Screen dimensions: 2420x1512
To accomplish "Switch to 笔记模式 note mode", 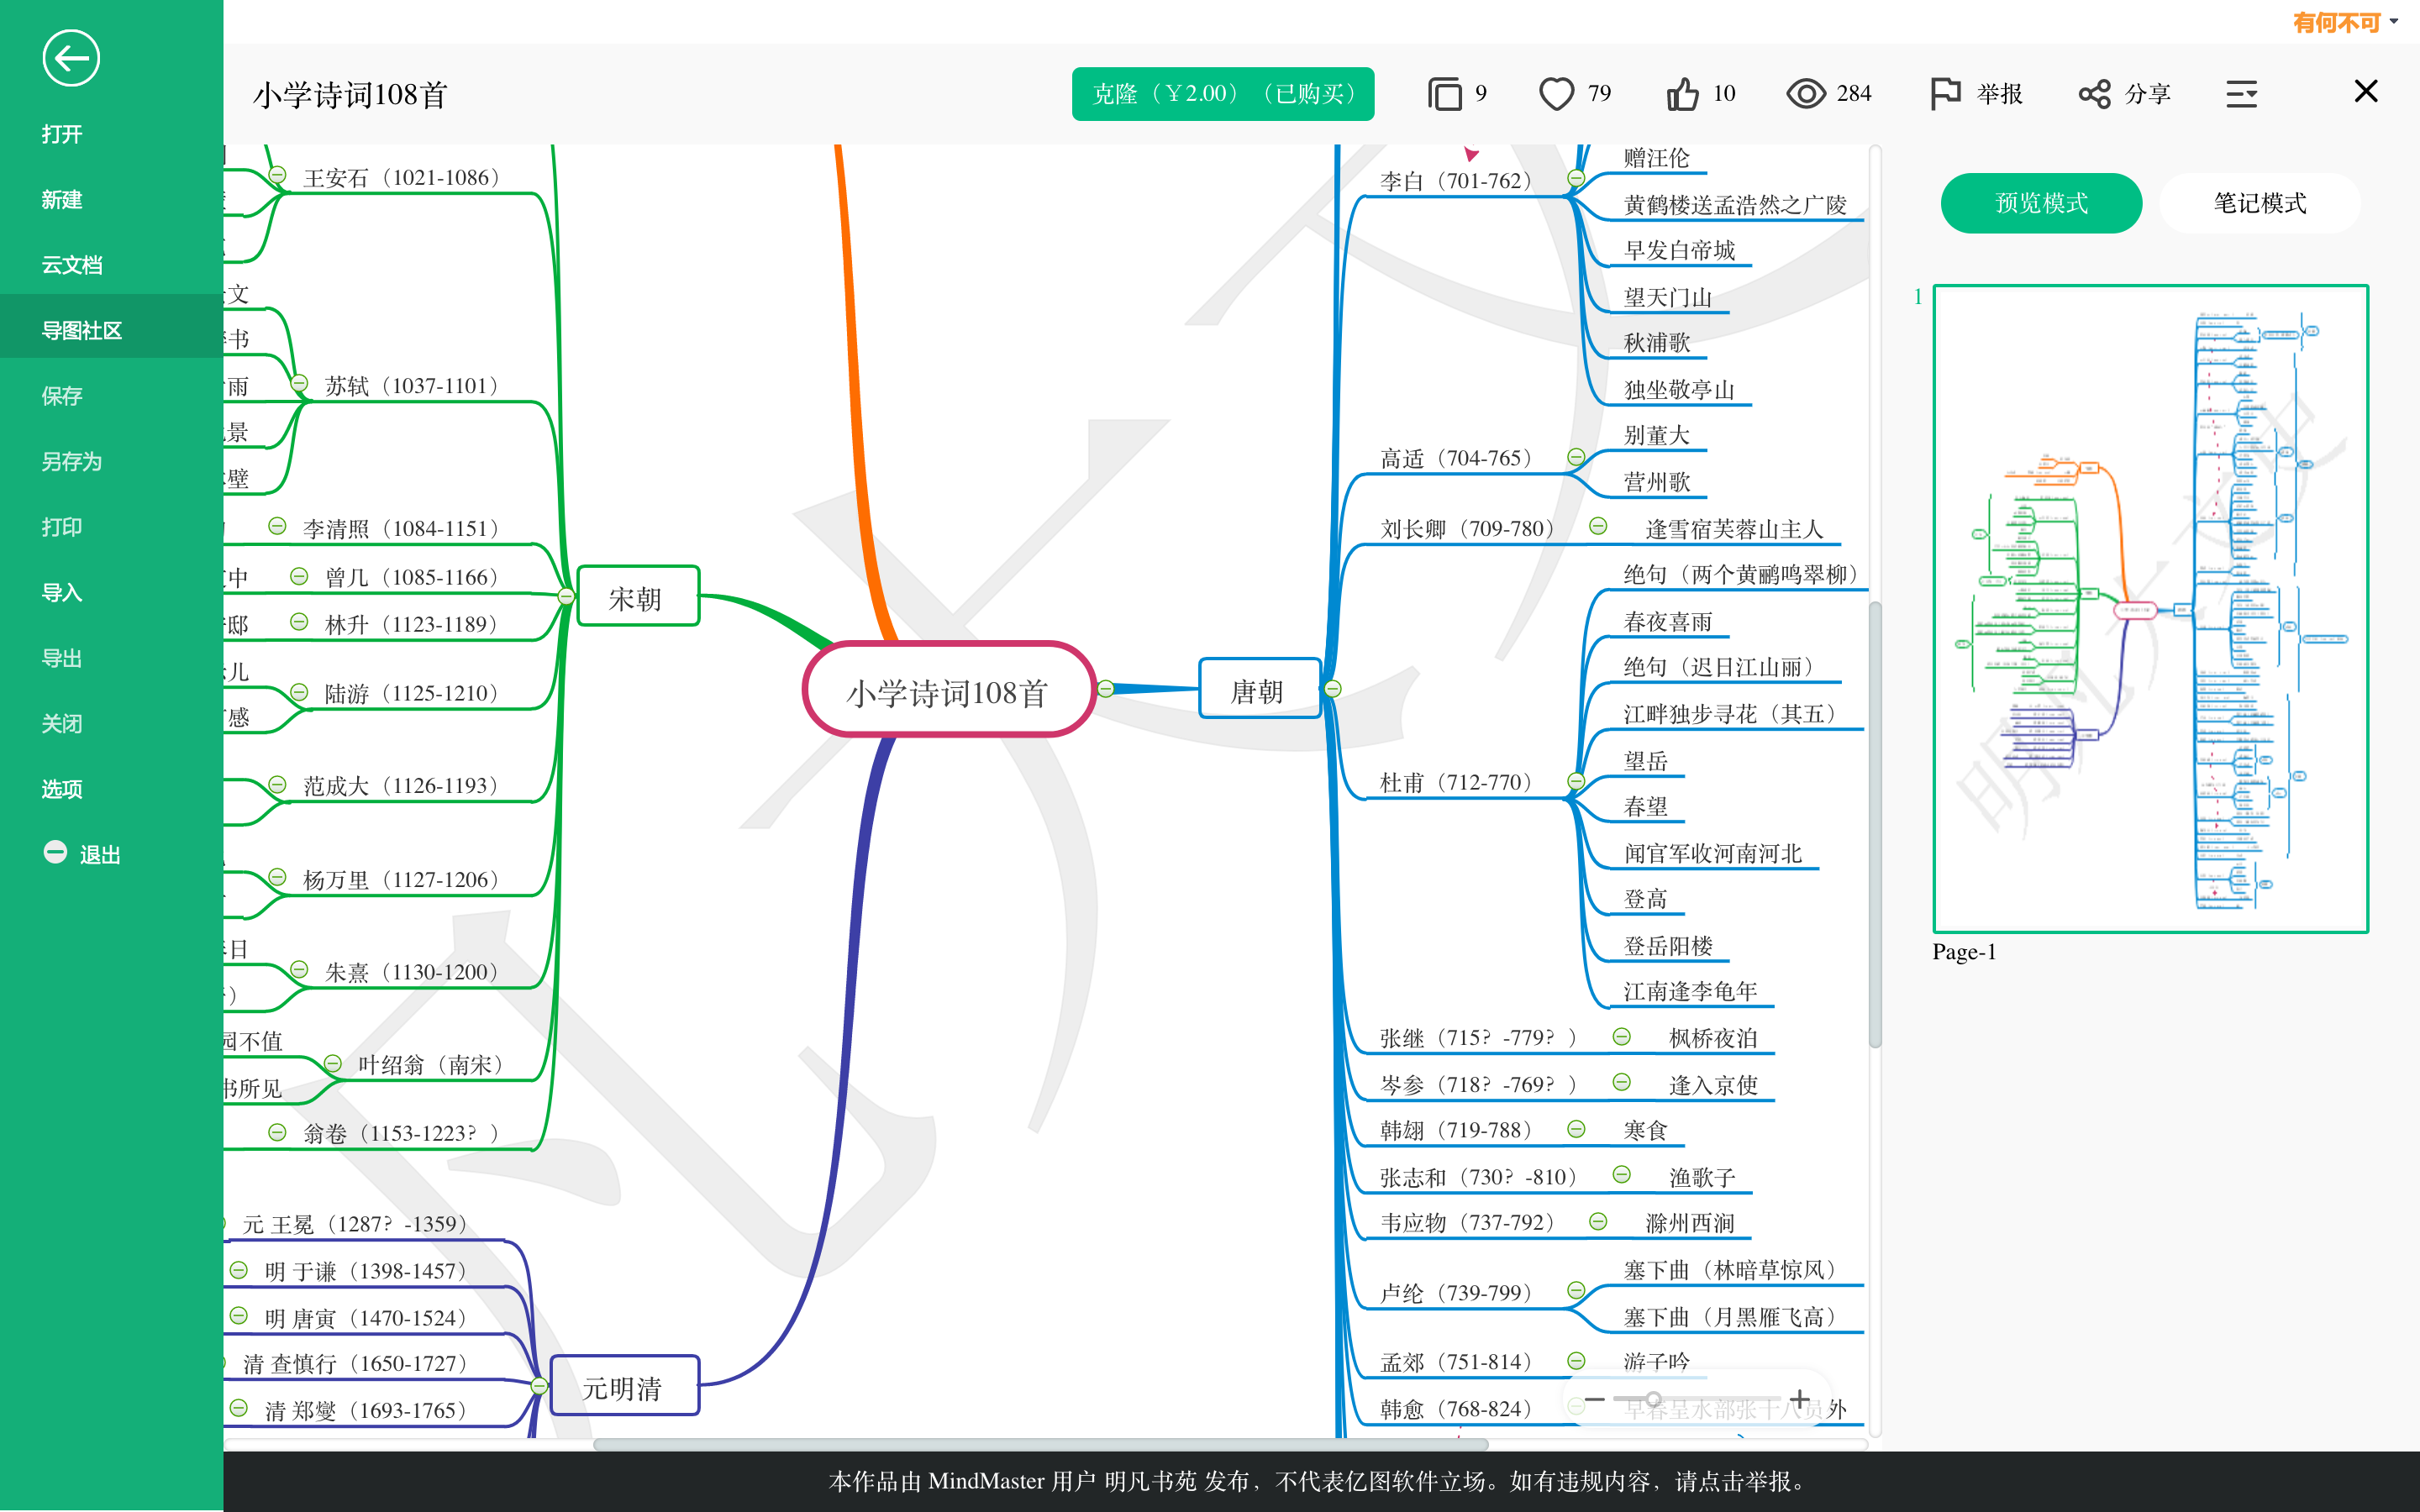I will click(2259, 203).
